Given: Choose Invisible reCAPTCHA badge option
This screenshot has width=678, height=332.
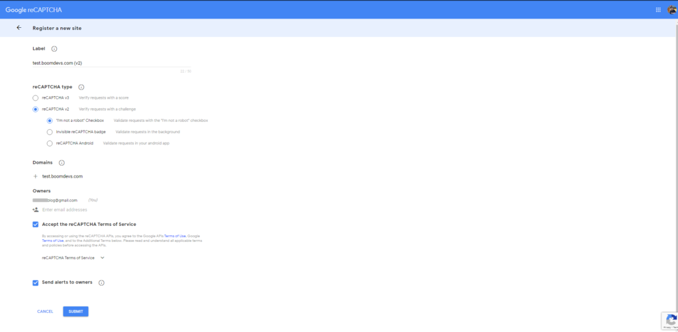Looking at the screenshot, I should [x=50, y=132].
